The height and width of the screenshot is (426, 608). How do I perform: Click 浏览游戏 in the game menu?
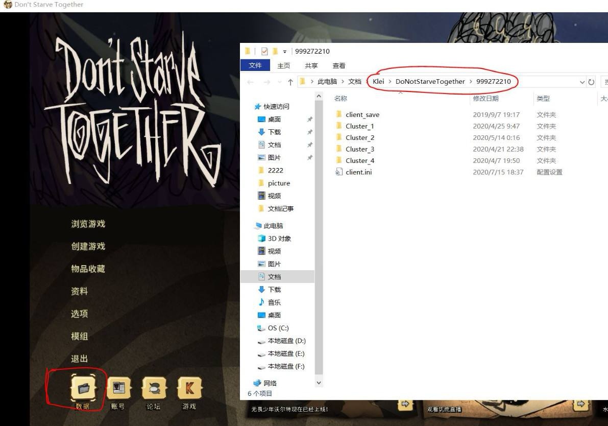pyautogui.click(x=88, y=224)
